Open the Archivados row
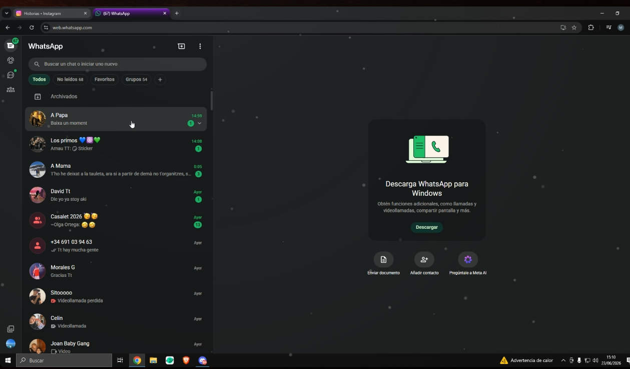The width and height of the screenshot is (630, 369). 117,97
